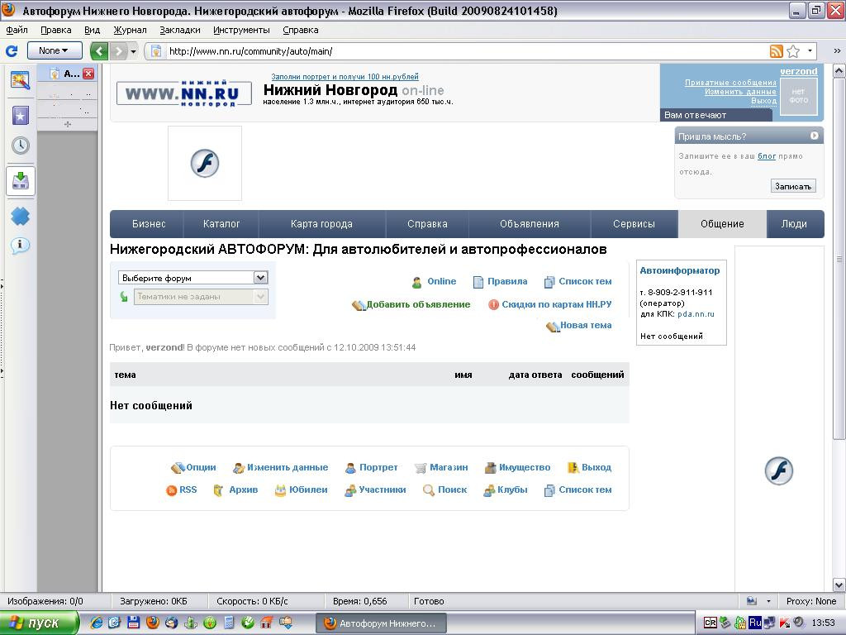Open the bookmarks sidebar panel icon
The height and width of the screenshot is (635, 846).
tap(21, 115)
